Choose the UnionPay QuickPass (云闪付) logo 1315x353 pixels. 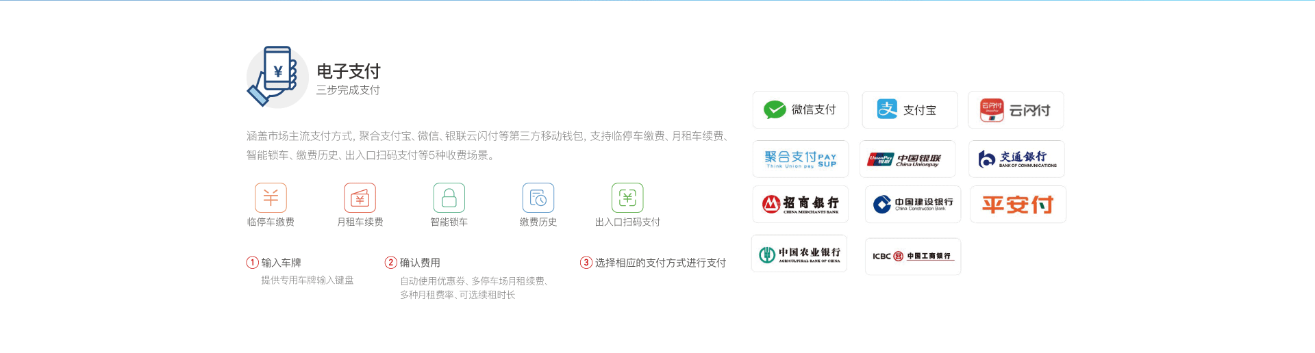[1015, 109]
